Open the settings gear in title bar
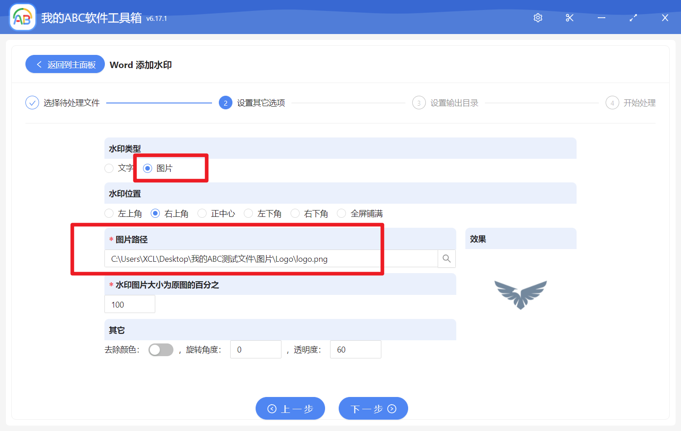The height and width of the screenshot is (431, 681). coord(538,18)
